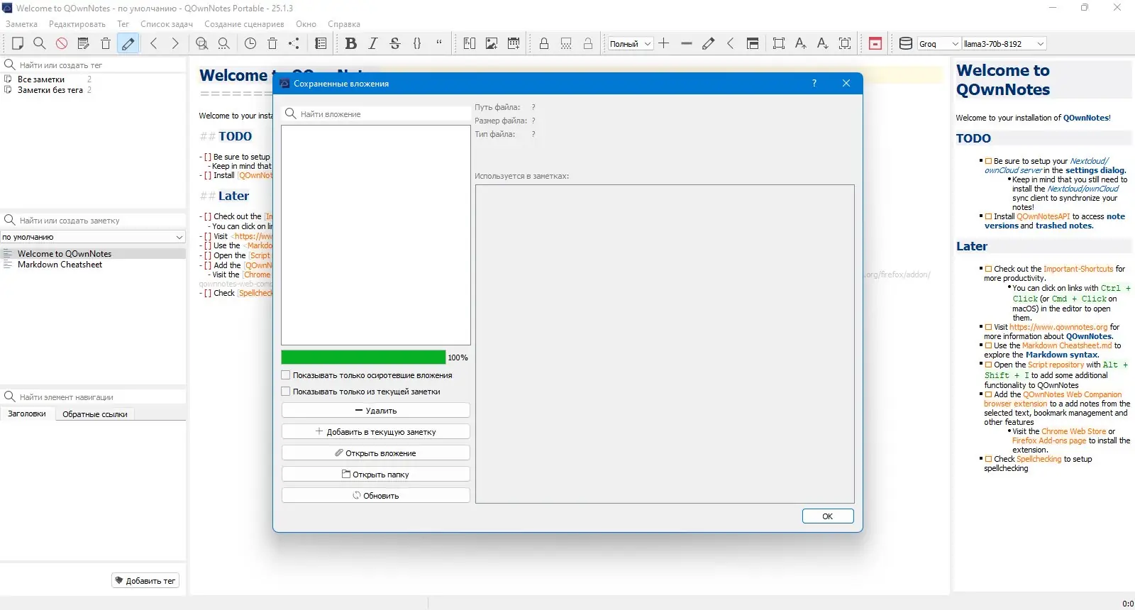Apply italic formatting with the I icon
Viewport: 1135px width, 610px height.
point(373,43)
